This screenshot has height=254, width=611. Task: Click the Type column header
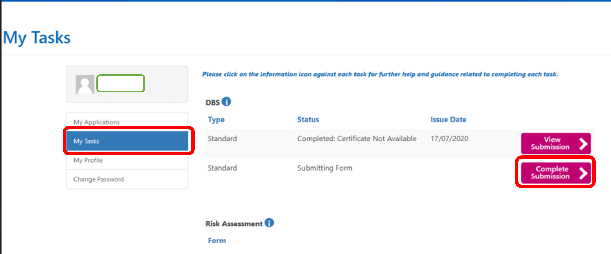tap(216, 120)
